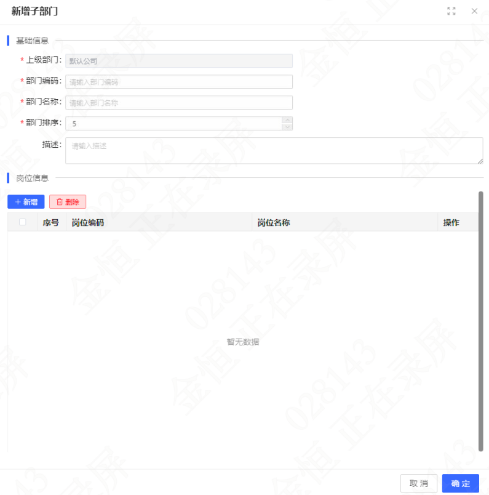
Task: Focus the 部门名称 input field
Action: pos(179,103)
